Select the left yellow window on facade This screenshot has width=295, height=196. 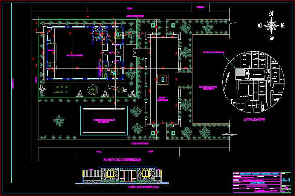click(x=110, y=173)
